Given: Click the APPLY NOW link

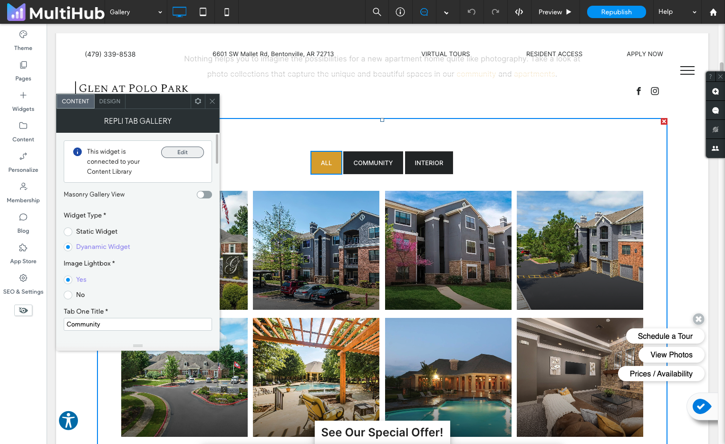Looking at the screenshot, I should pos(645,54).
